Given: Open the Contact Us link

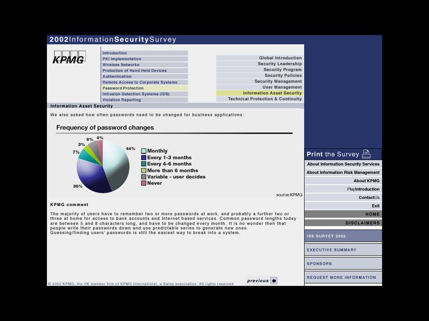Looking at the screenshot, I should click(x=343, y=198).
